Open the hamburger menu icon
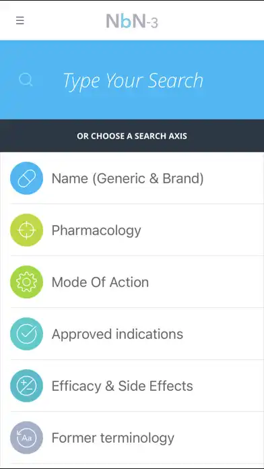 [x=20, y=21]
